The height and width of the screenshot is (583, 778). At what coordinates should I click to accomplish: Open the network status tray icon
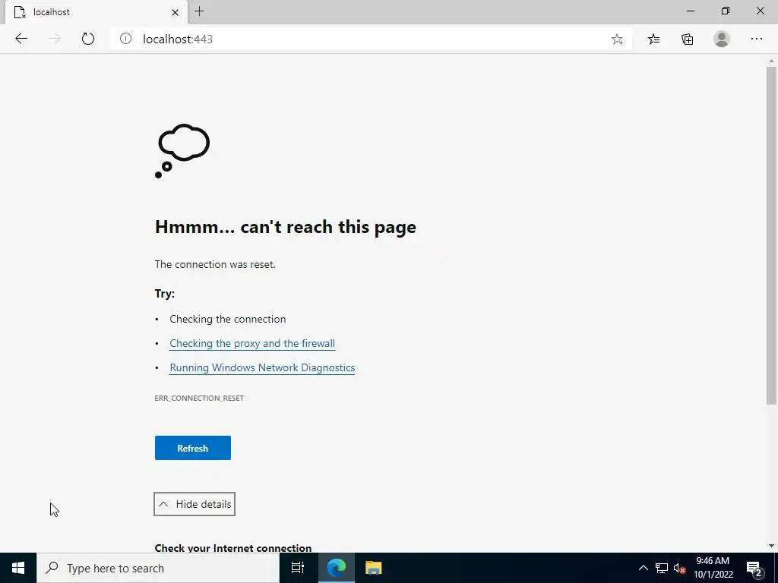tap(662, 568)
